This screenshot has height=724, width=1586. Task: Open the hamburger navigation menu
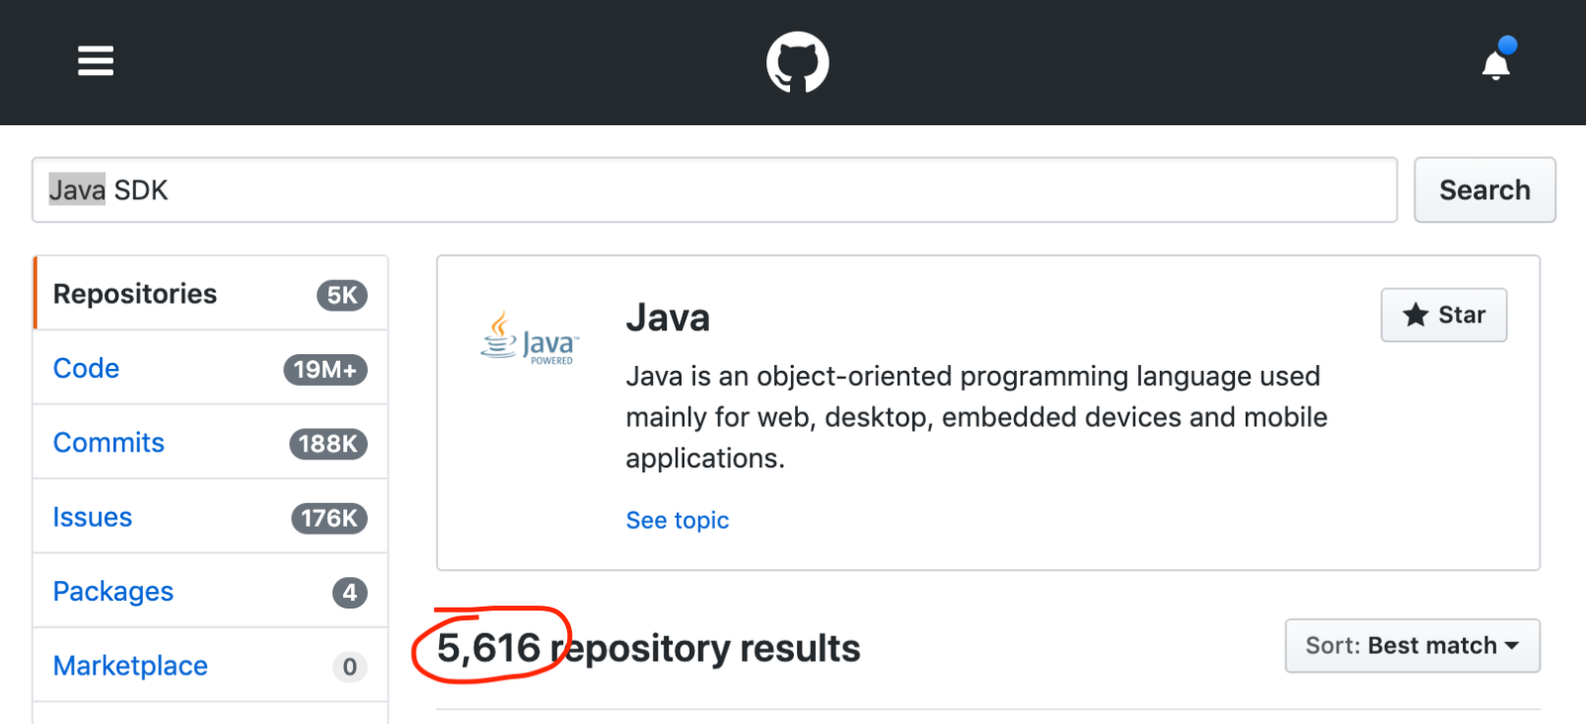[x=96, y=61]
